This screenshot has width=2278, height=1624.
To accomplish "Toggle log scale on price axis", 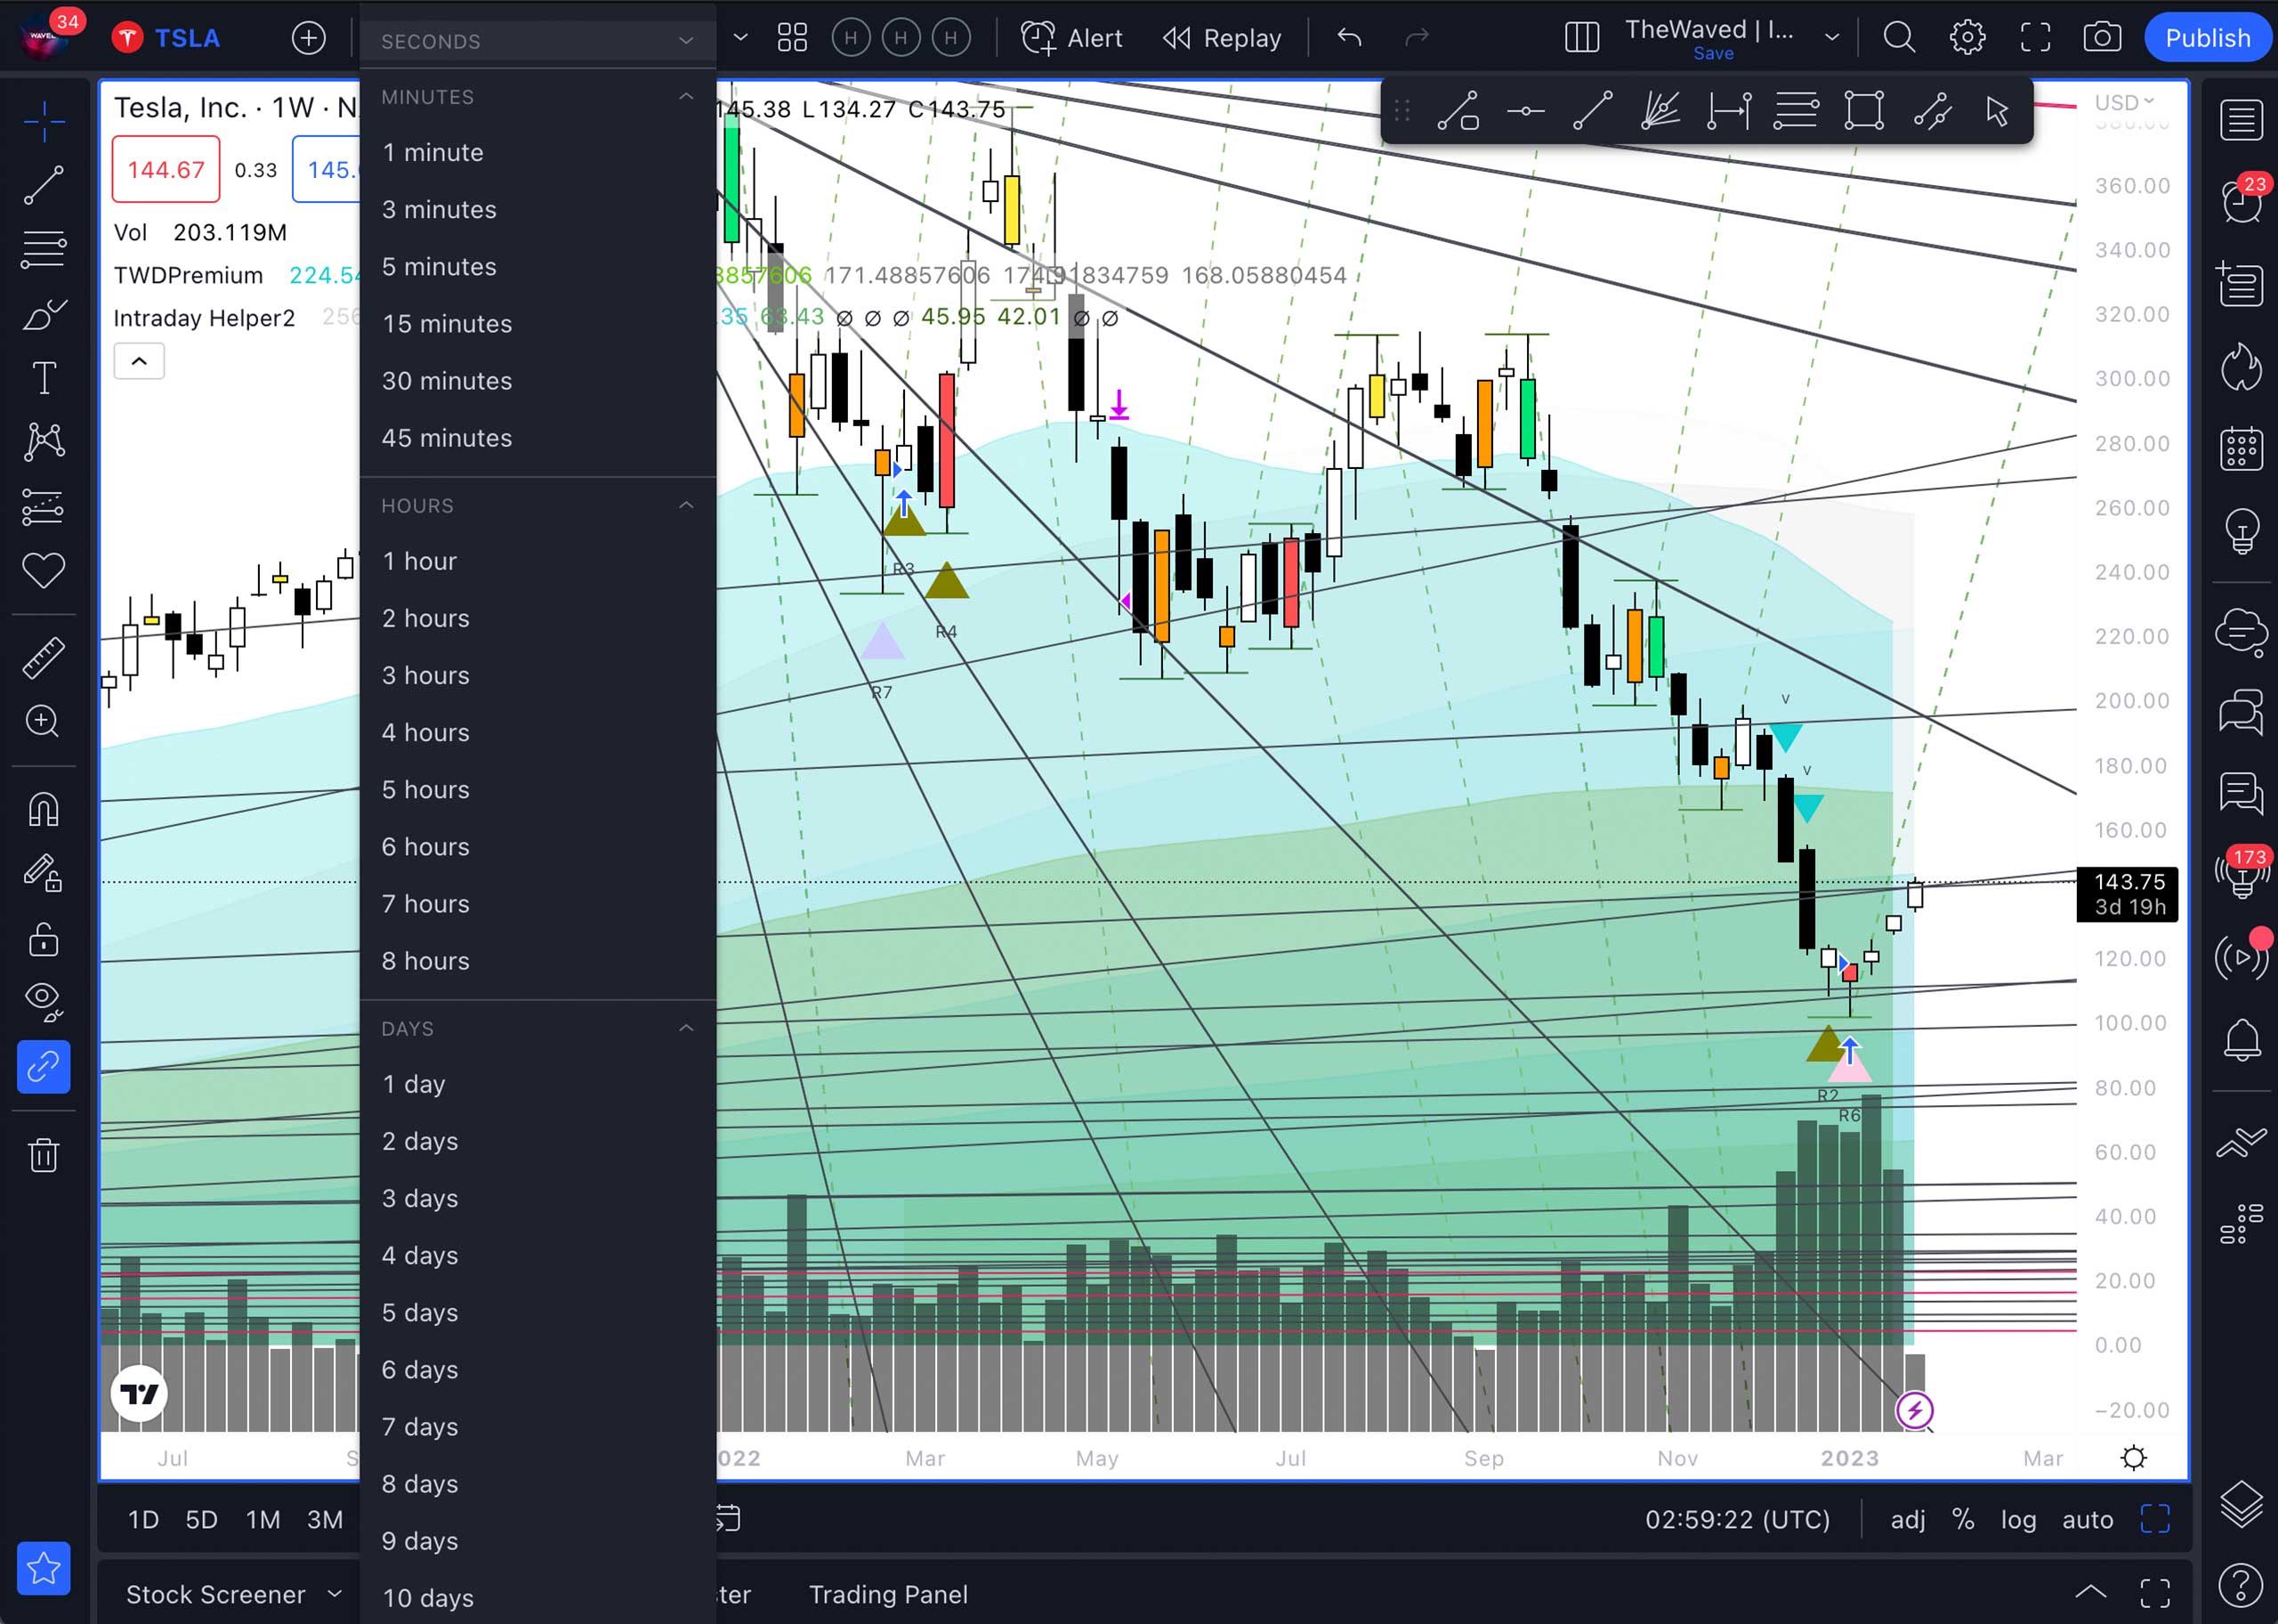I will point(2018,1519).
